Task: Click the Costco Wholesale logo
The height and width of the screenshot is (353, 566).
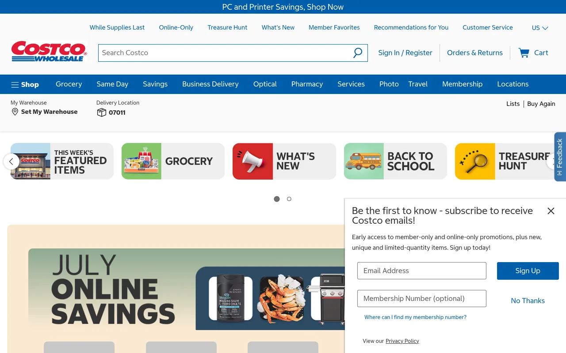Action: [x=49, y=52]
